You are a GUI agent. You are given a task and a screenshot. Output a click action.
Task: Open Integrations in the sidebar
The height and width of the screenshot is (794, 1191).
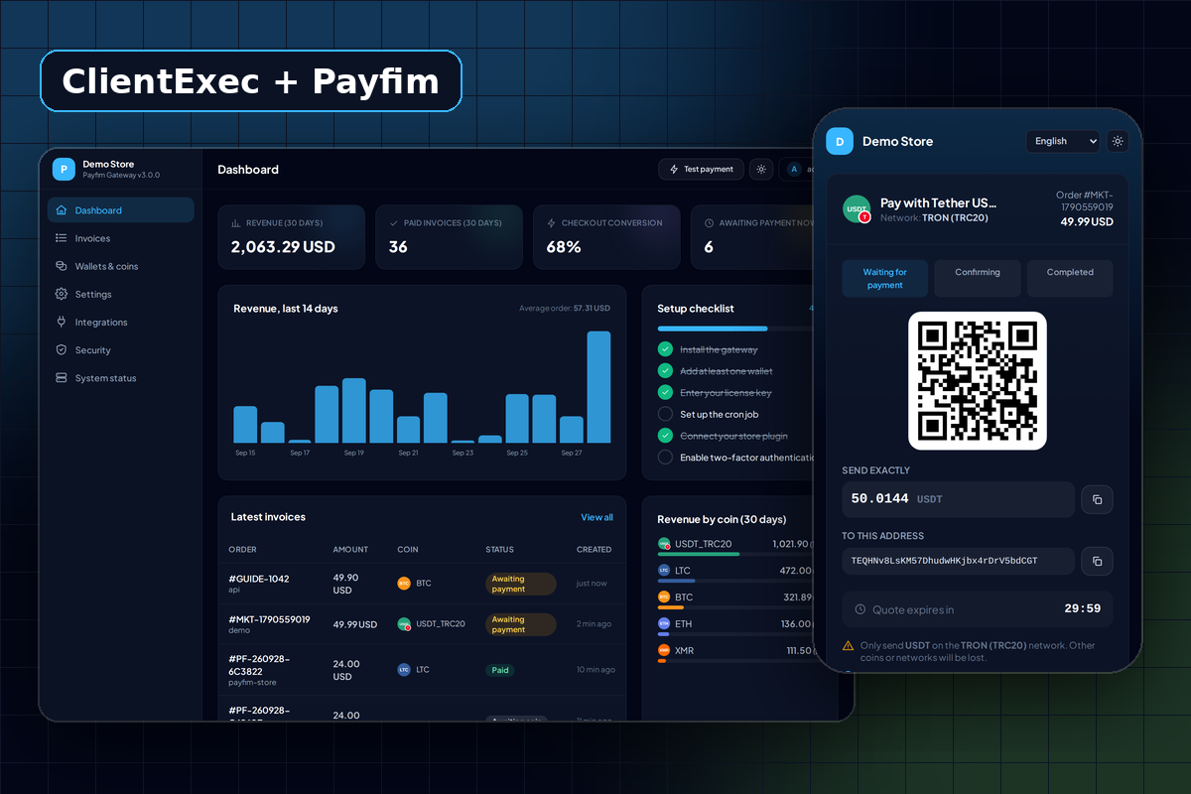(120, 322)
